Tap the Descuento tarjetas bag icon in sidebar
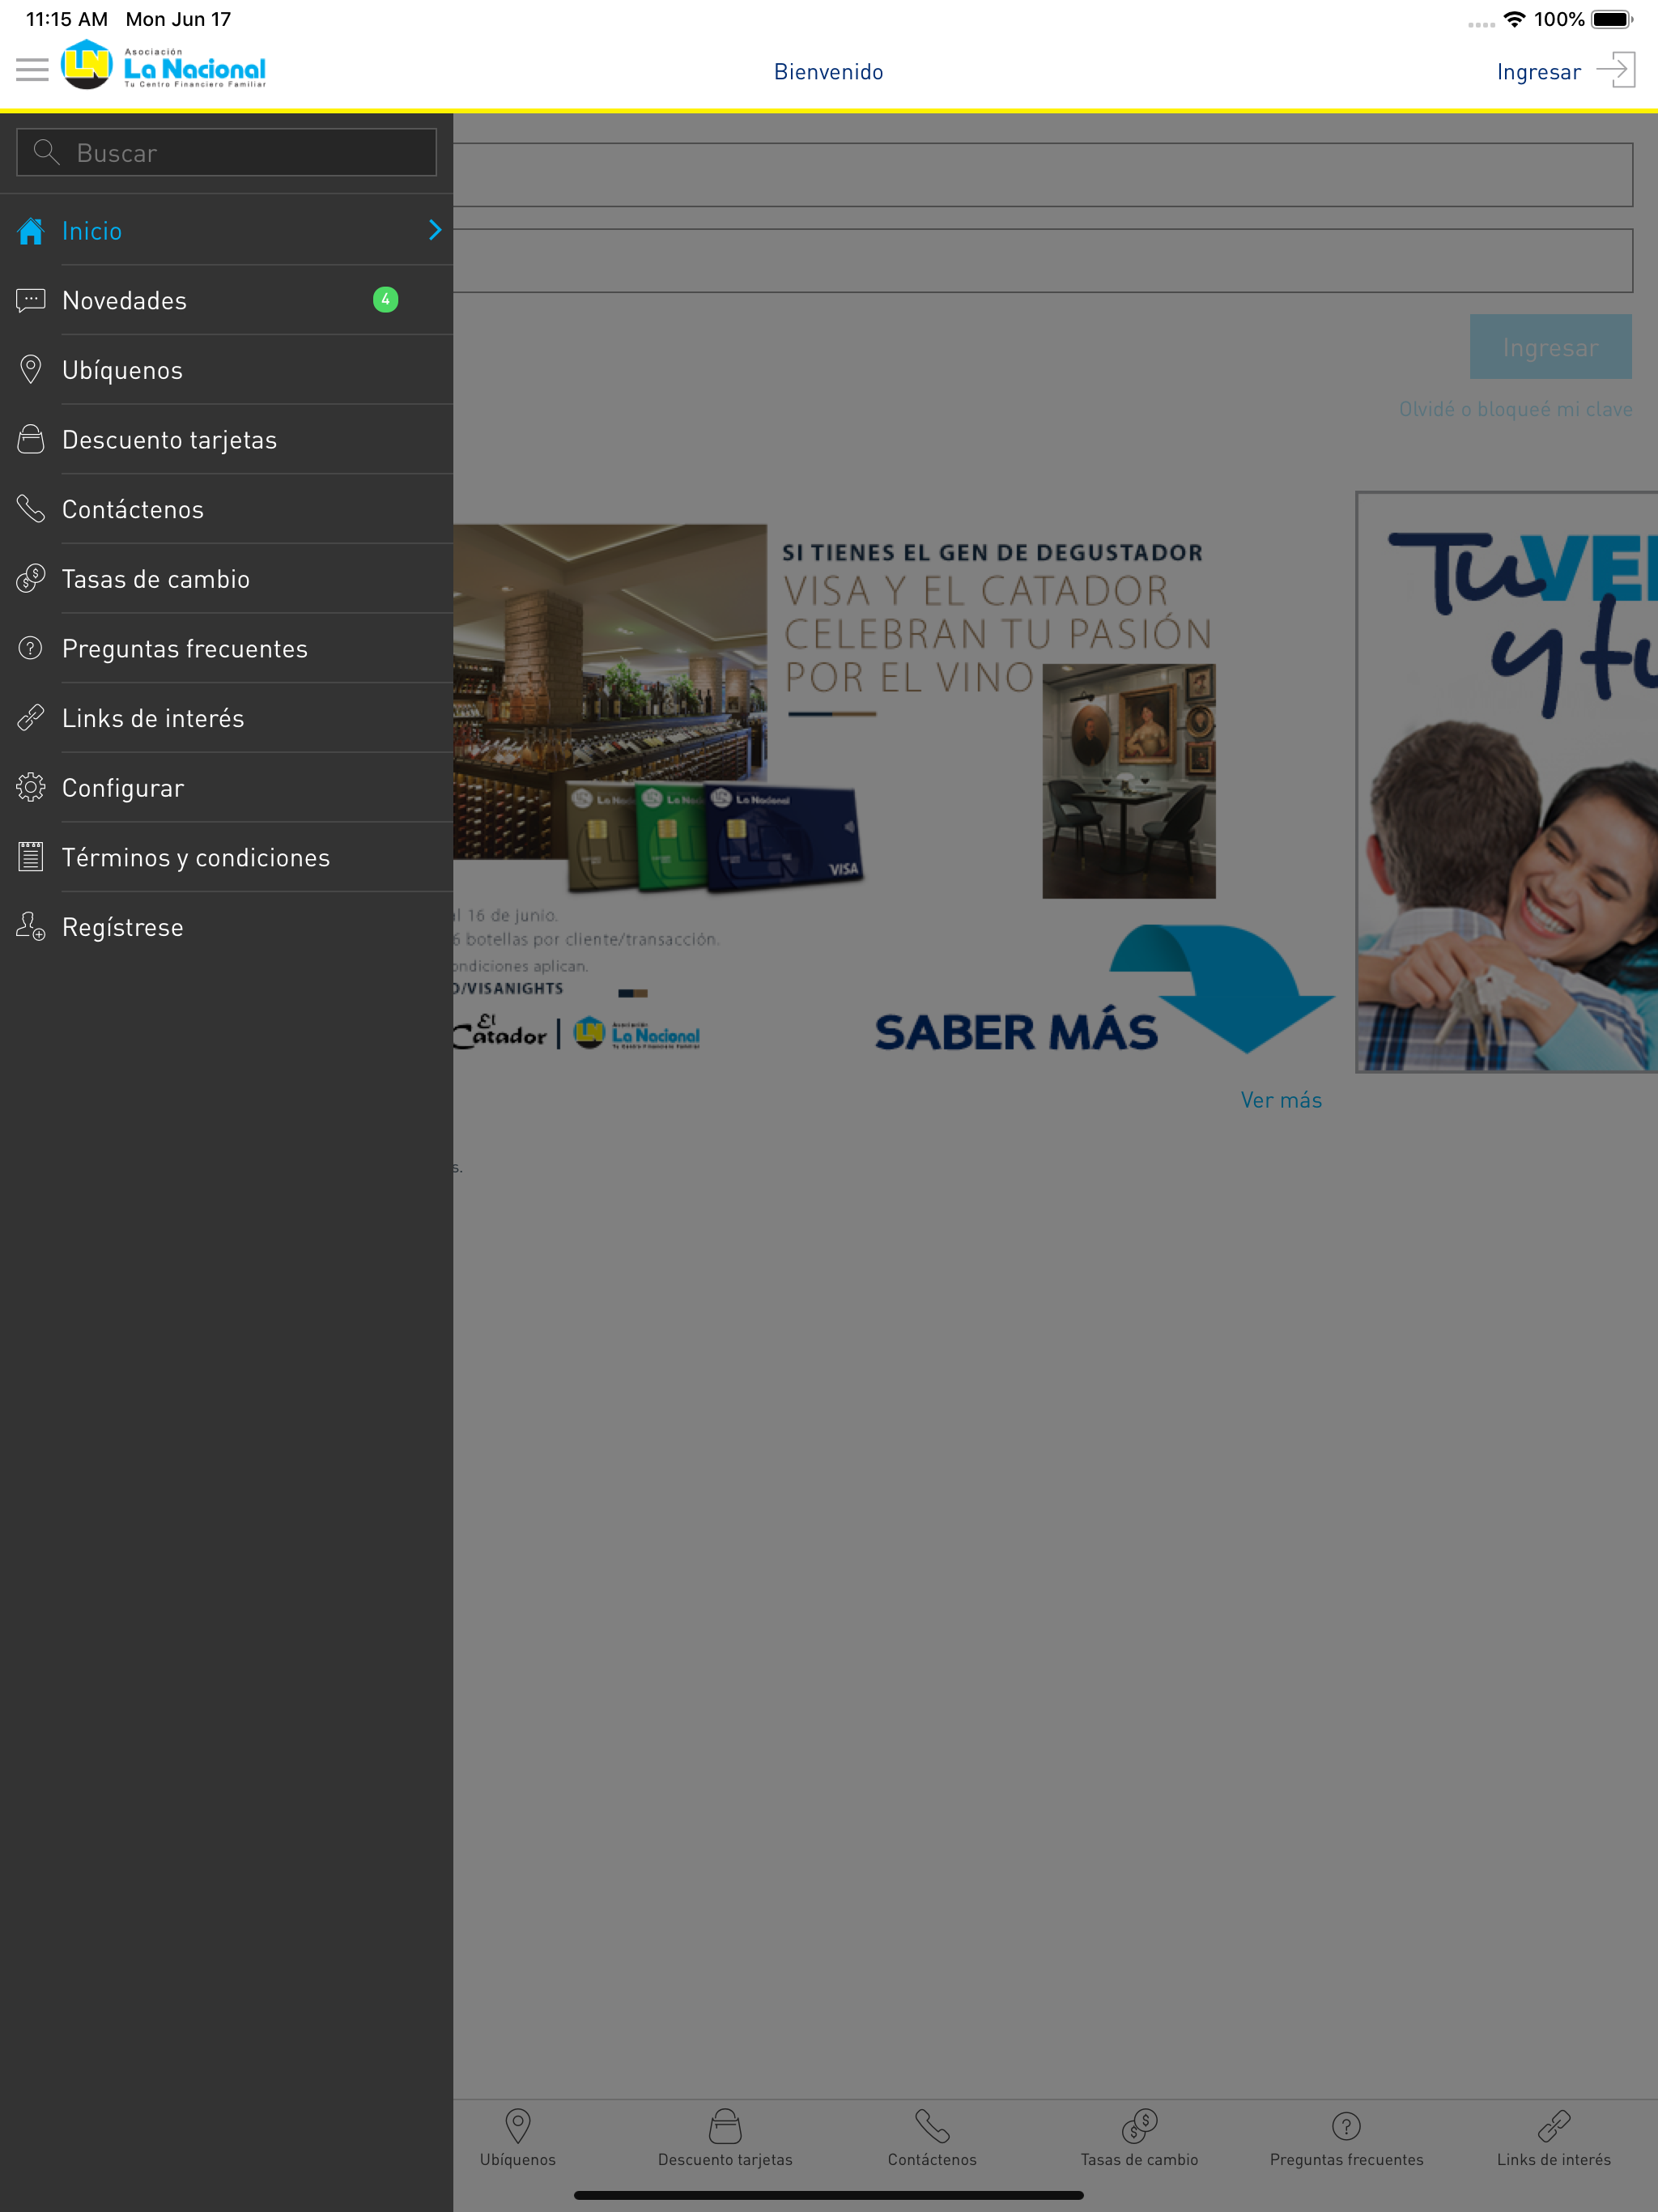 (31, 439)
